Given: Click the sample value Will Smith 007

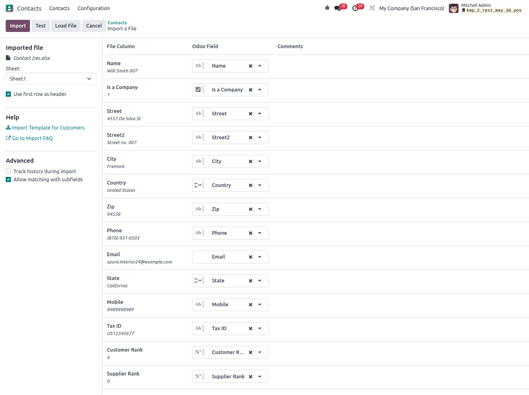Looking at the screenshot, I should (122, 71).
